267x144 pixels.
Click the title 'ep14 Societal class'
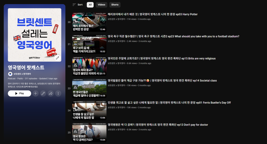point(162,81)
